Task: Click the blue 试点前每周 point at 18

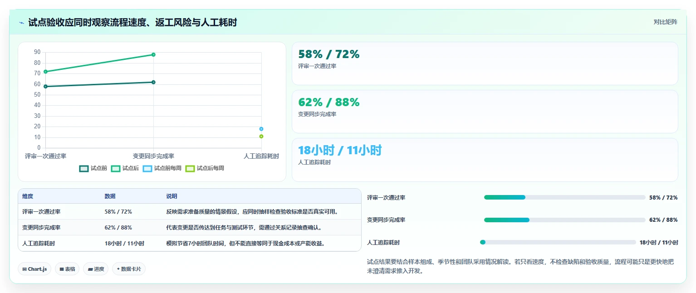Action: coord(261,129)
